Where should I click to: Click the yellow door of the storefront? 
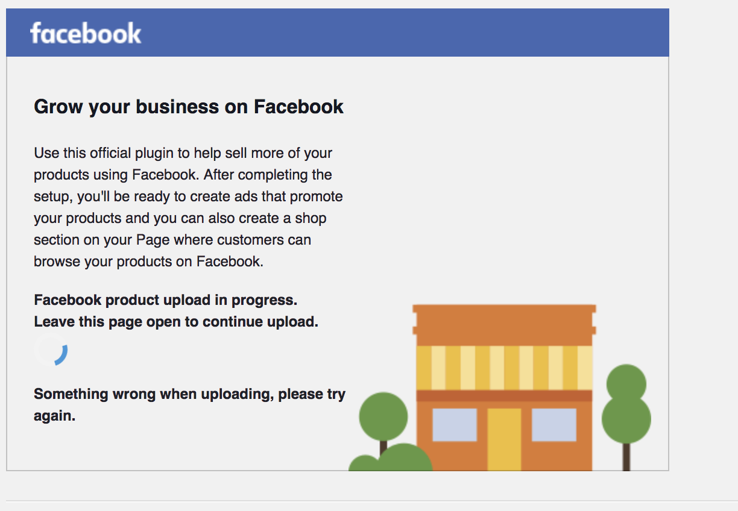point(504,439)
